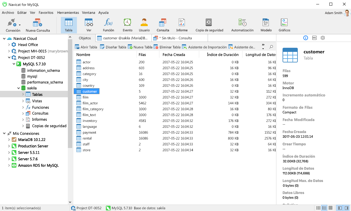Open the Modelo toolbar icon

pyautogui.click(x=266, y=25)
